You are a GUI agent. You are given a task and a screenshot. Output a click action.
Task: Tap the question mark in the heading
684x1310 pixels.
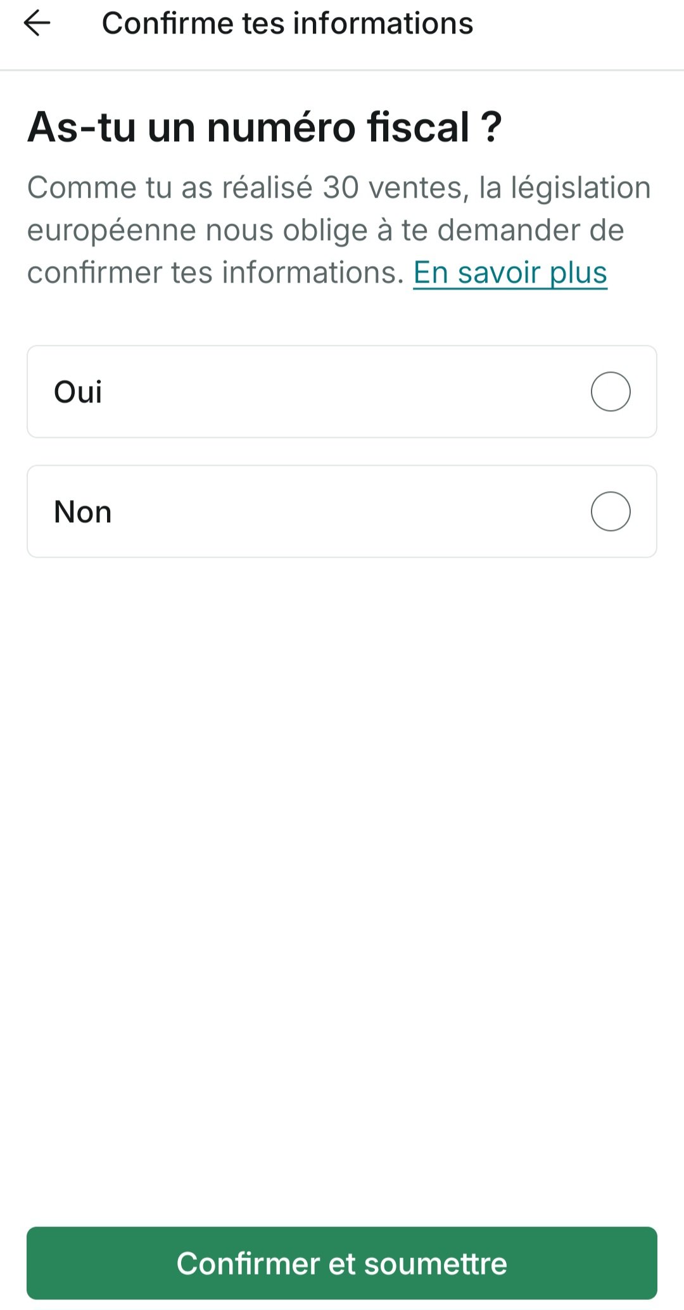click(491, 127)
